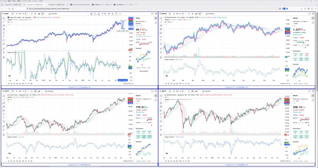This screenshot has height=168, width=318.
Task: Select the trend line tool in NIKKEI chart
Action: coord(4,22)
